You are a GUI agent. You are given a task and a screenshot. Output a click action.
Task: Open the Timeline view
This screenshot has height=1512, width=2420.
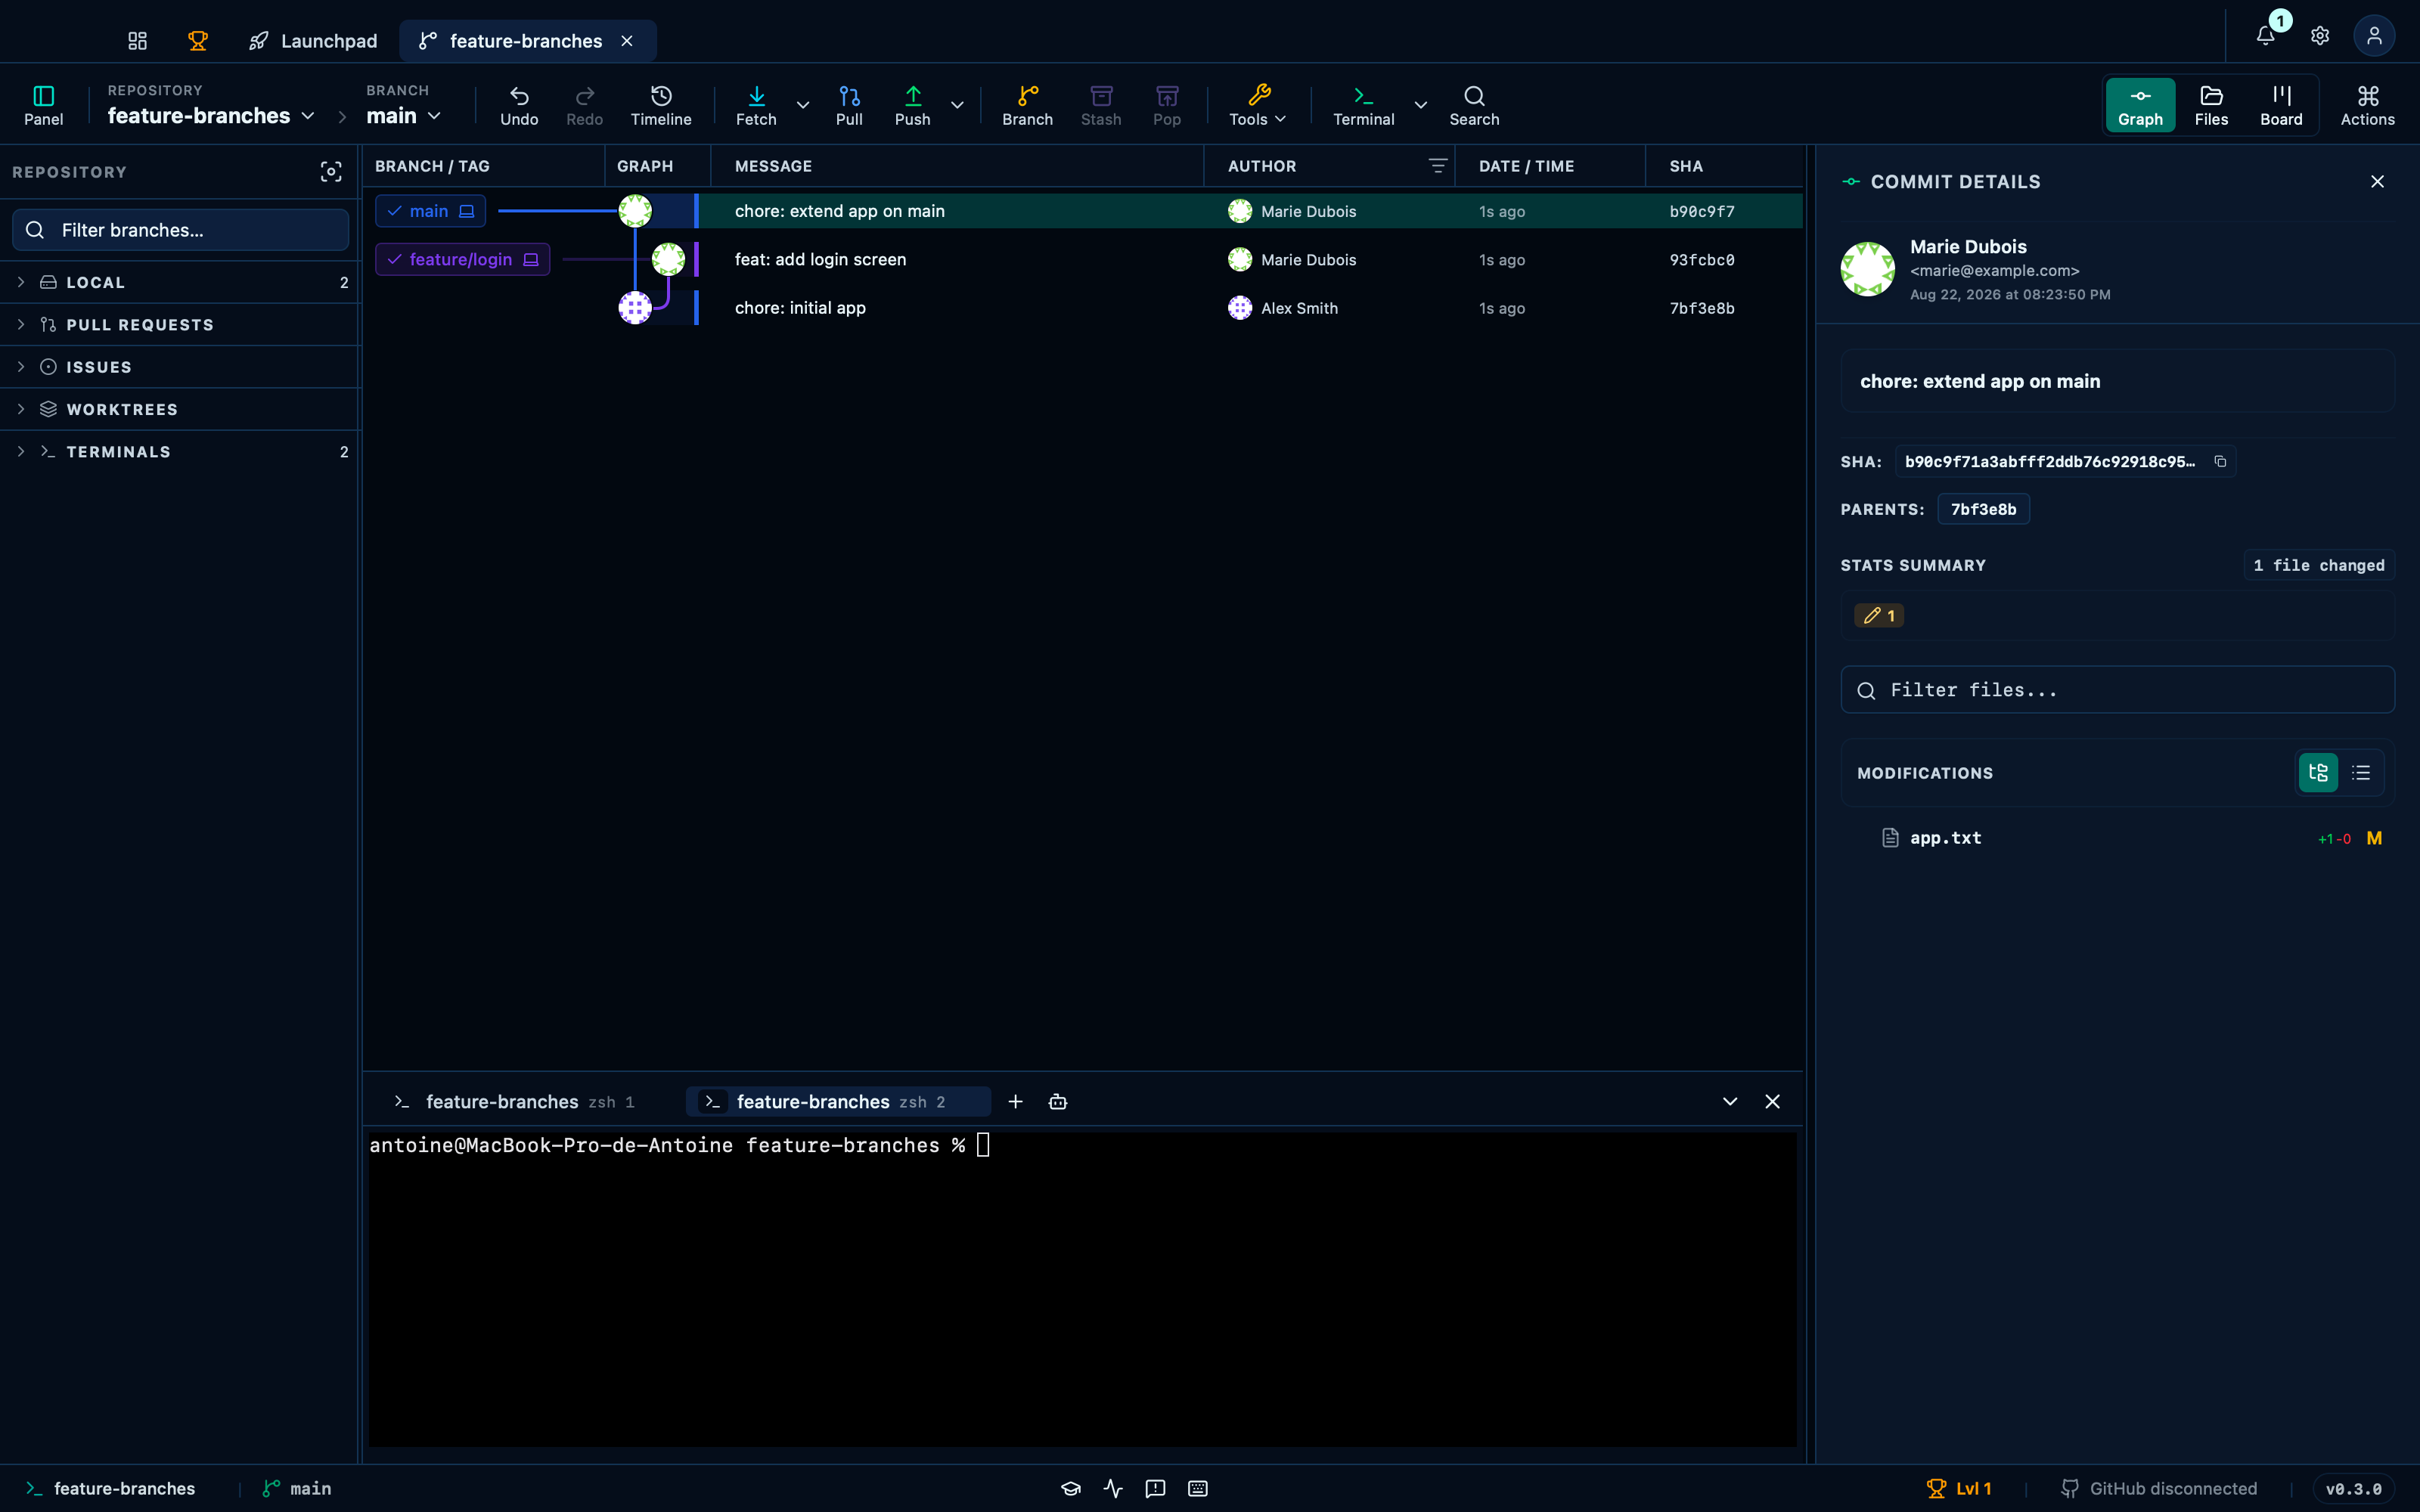[x=661, y=105]
